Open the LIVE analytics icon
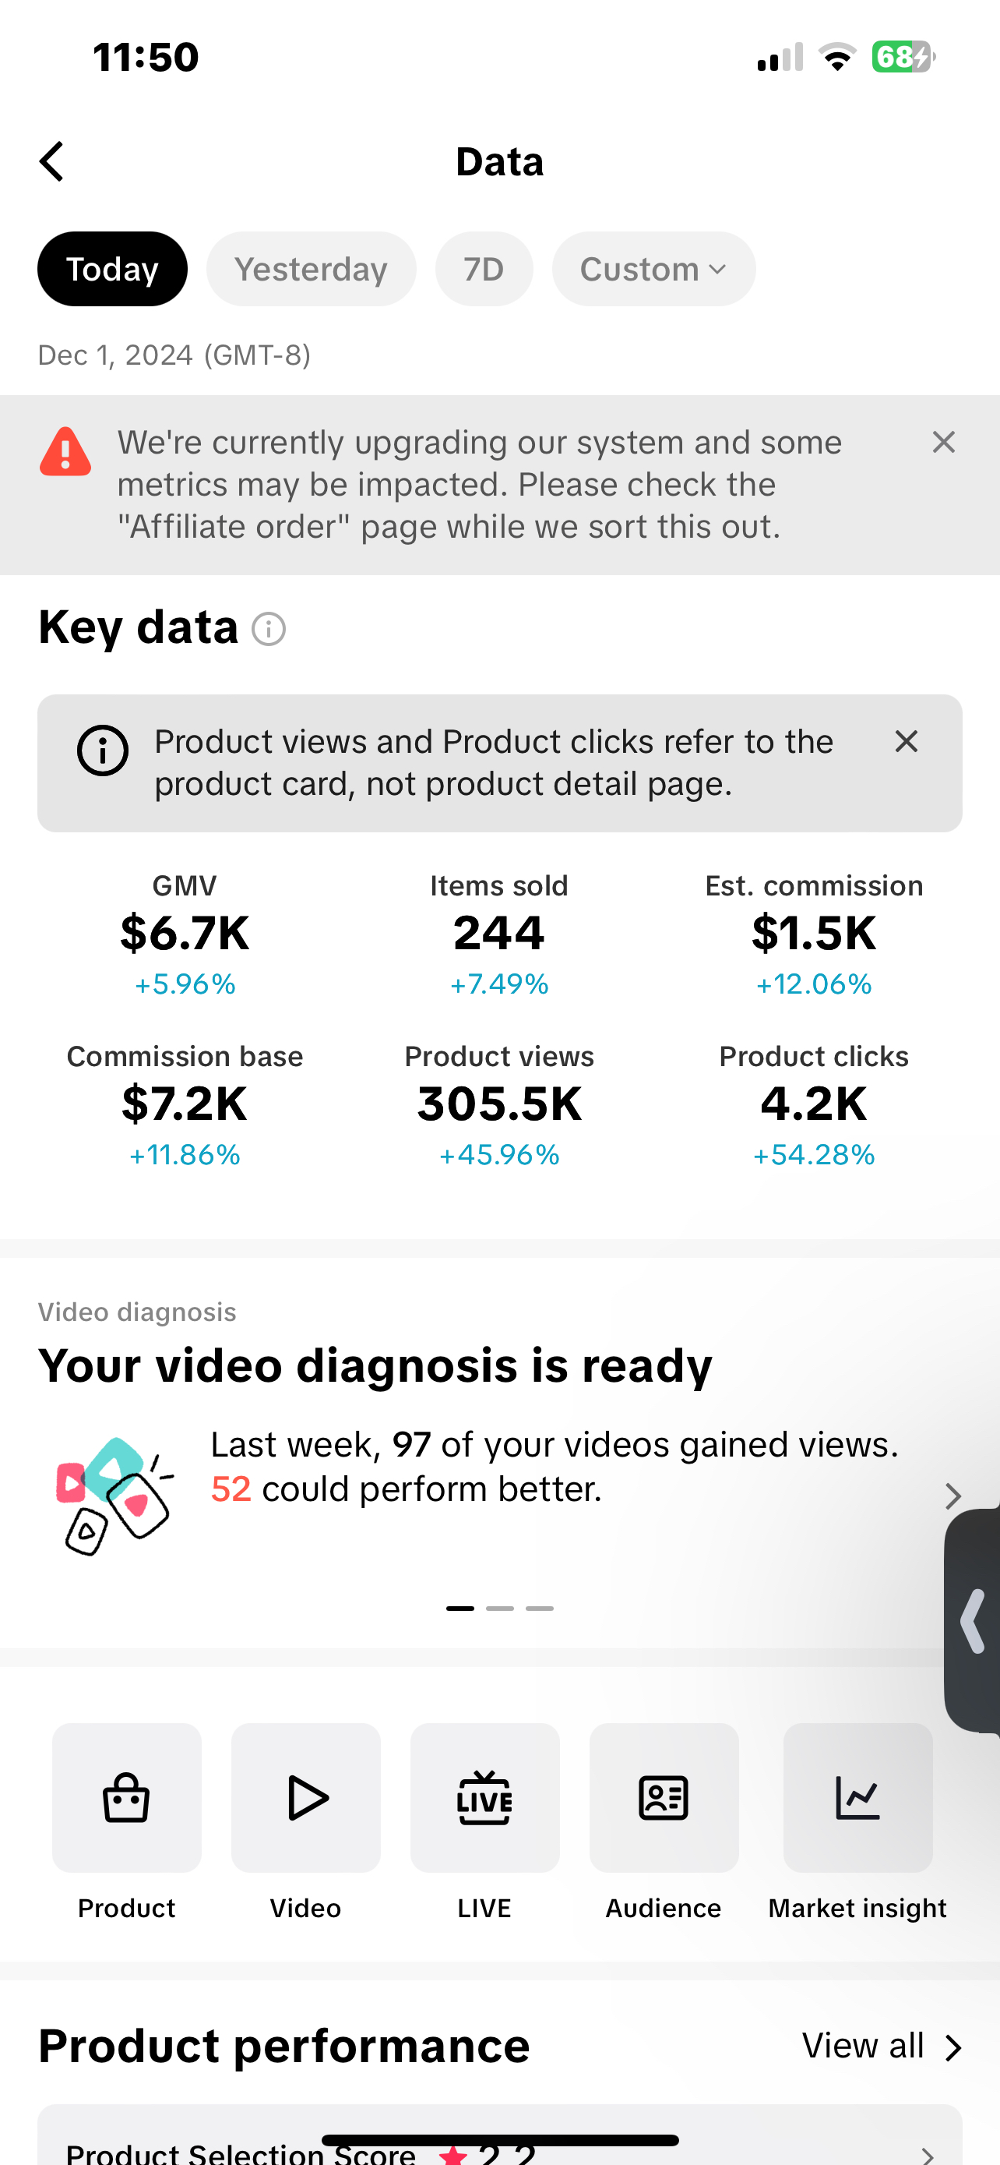The image size is (1000, 2165). click(x=484, y=1799)
